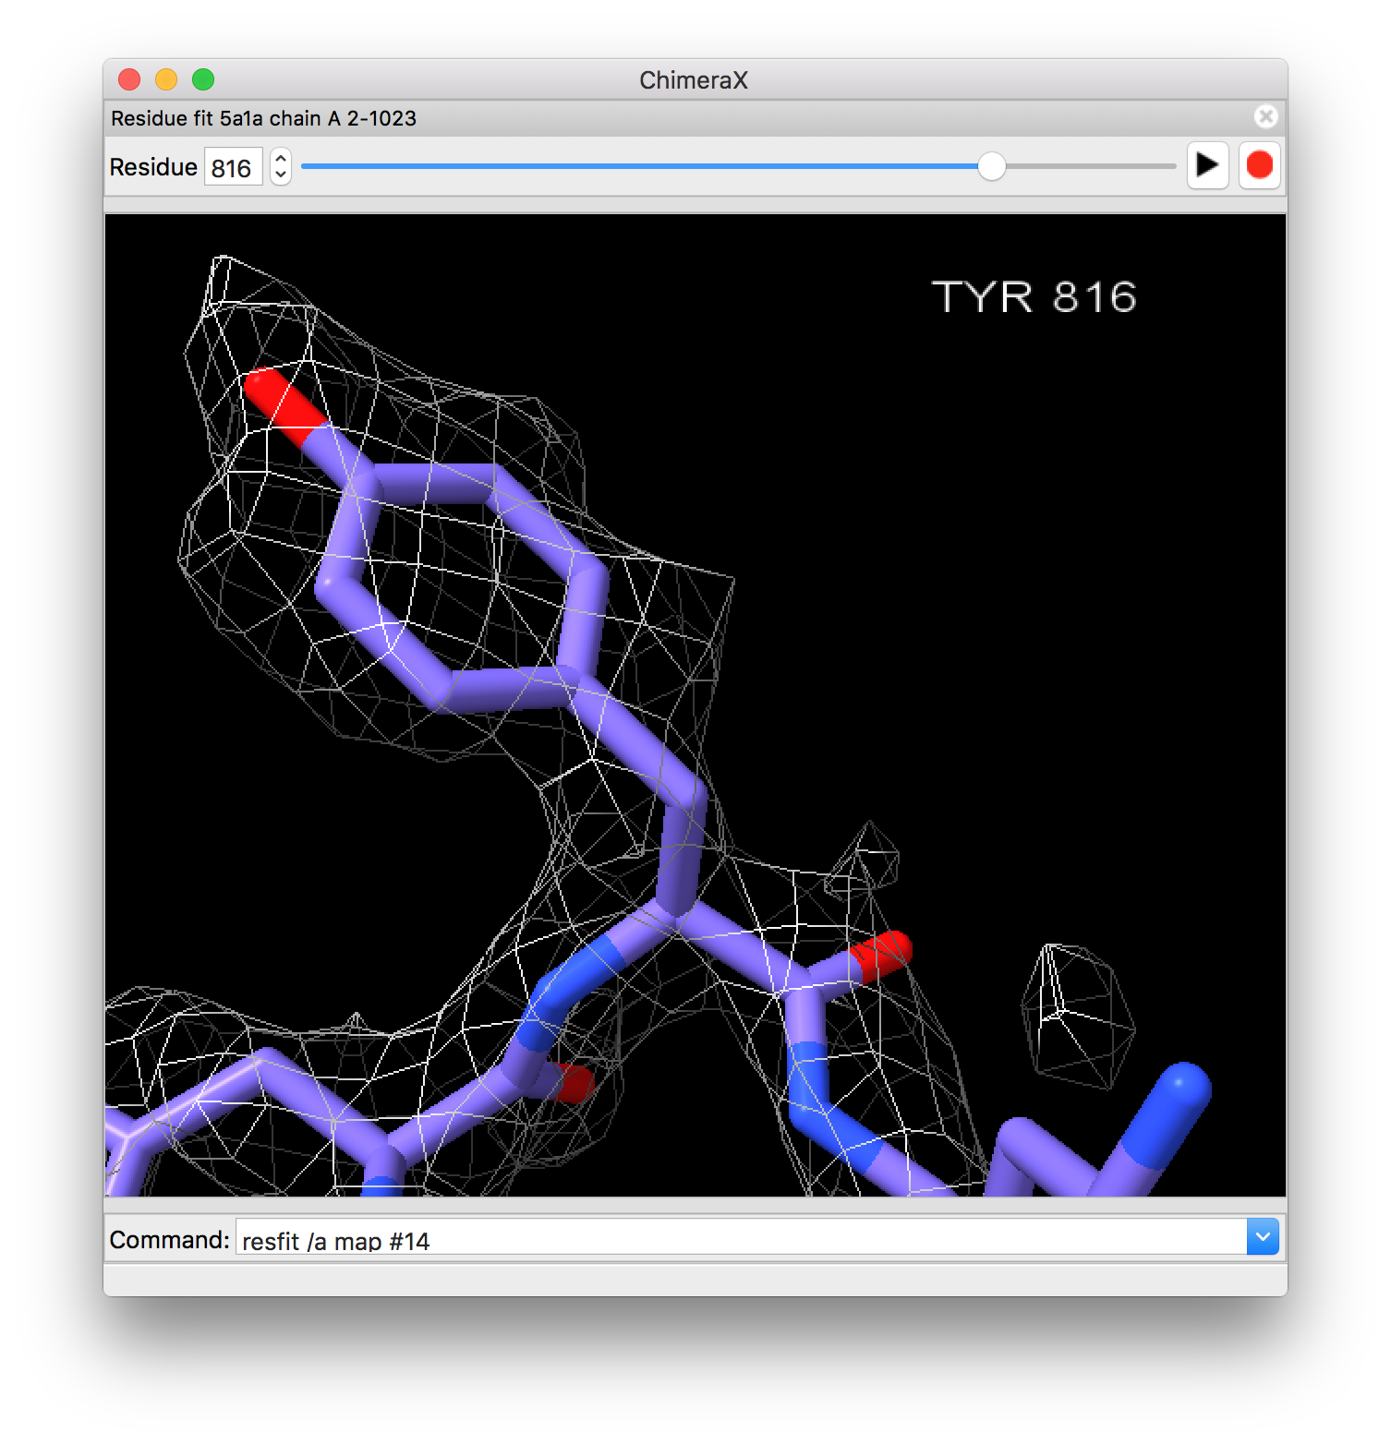Grab the residue slider handle

pyautogui.click(x=991, y=167)
